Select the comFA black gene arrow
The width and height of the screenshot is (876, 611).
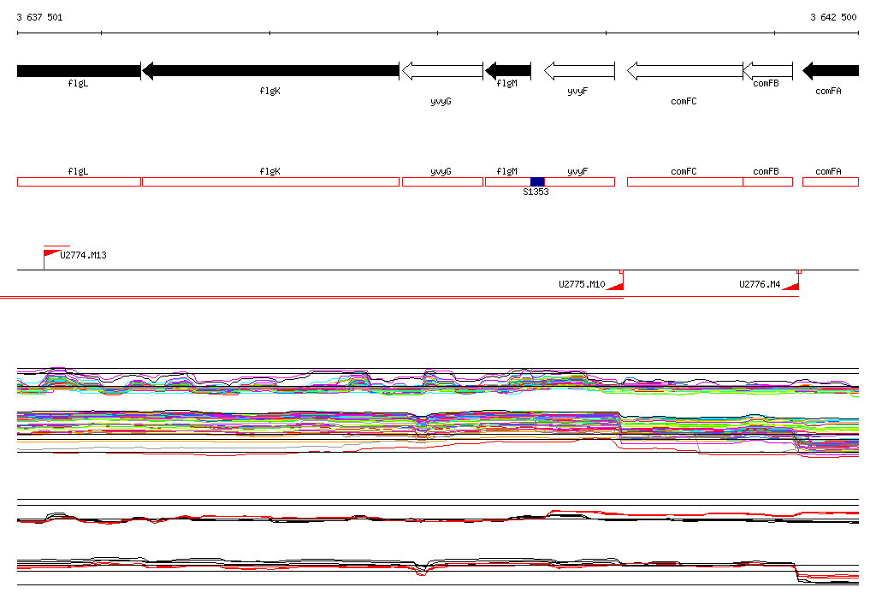pos(831,71)
